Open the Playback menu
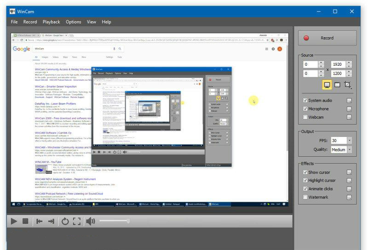The height and width of the screenshot is (250, 368). click(x=52, y=22)
